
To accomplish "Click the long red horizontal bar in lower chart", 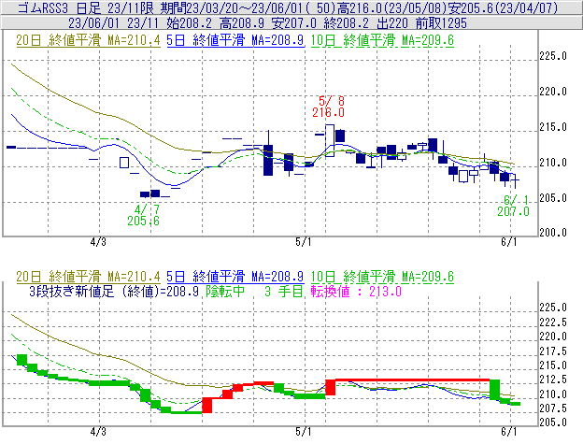I will coord(411,380).
